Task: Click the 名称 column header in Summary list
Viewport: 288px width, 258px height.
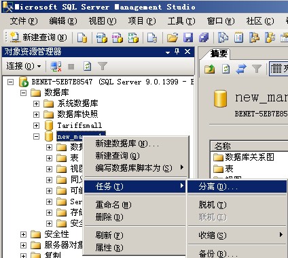Action: pos(249,146)
